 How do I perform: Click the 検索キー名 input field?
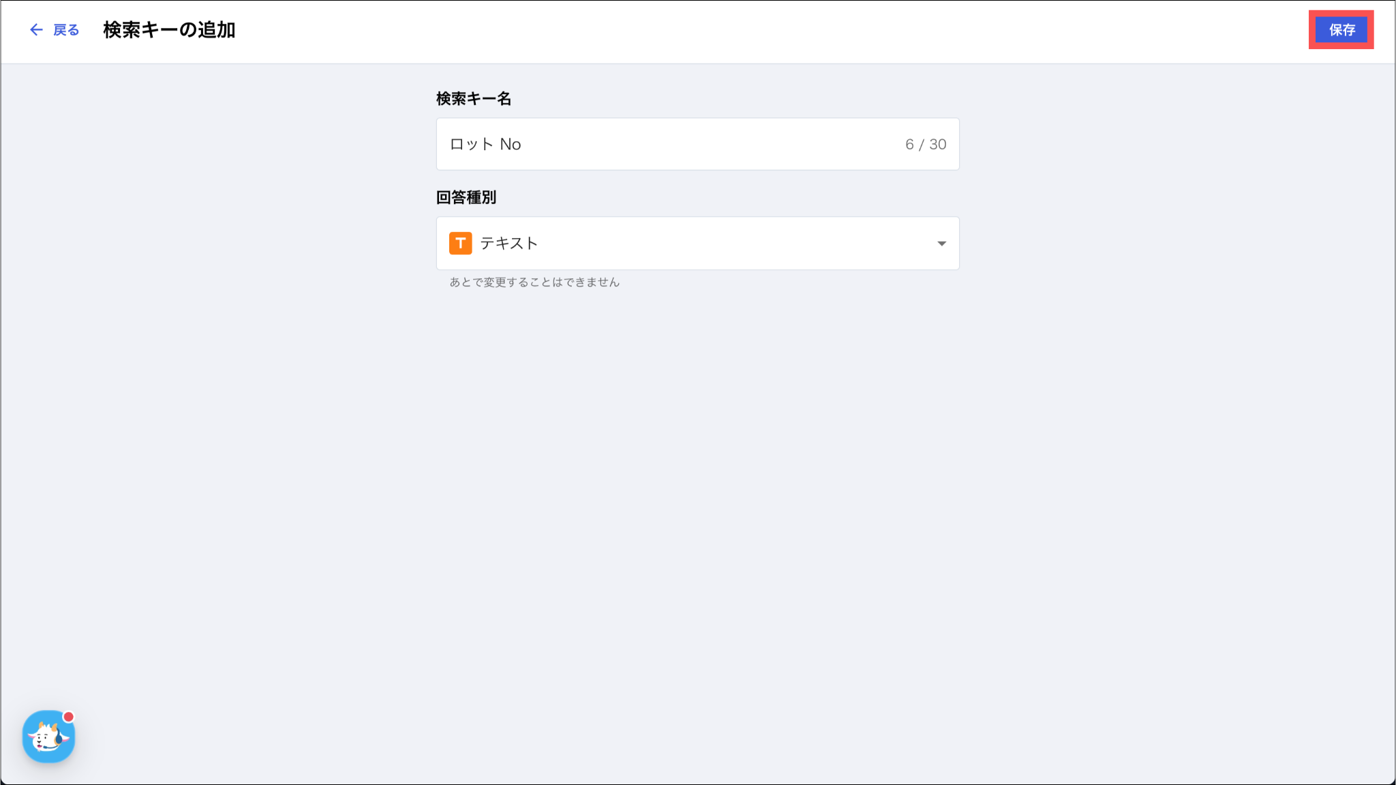click(697, 144)
